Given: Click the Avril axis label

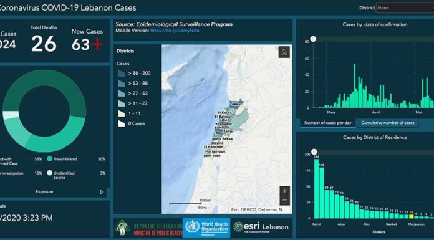Looking at the screenshot, I should click(375, 112).
